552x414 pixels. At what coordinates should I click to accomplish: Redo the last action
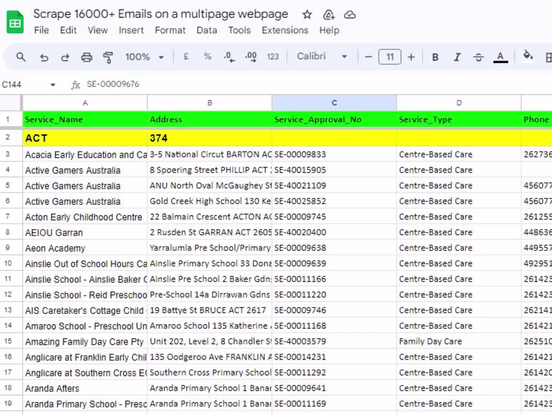[x=65, y=57]
